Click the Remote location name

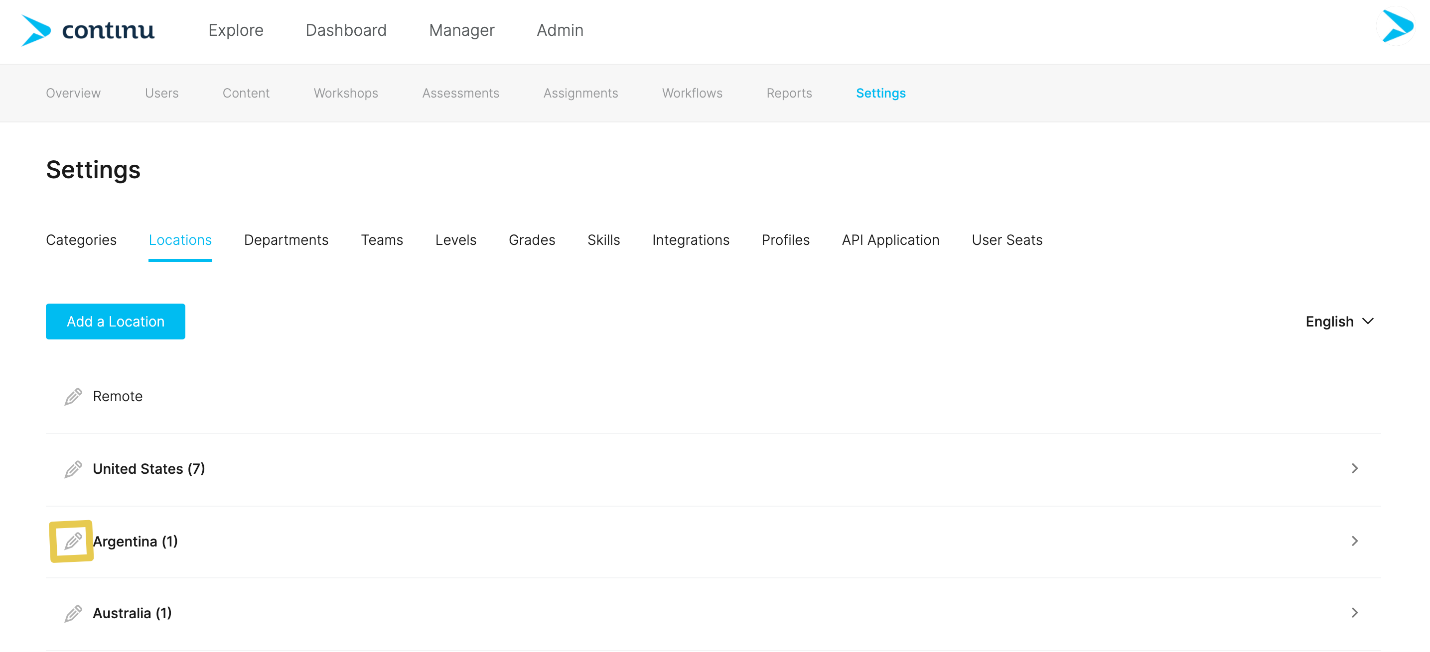pos(118,396)
